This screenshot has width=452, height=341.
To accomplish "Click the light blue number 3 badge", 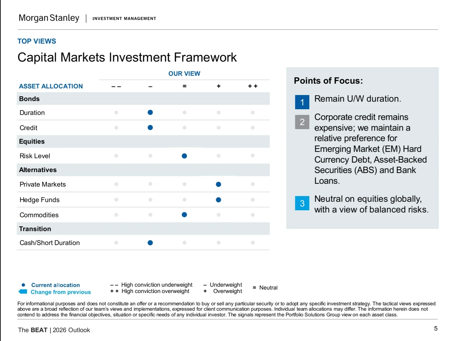I will 302,203.
